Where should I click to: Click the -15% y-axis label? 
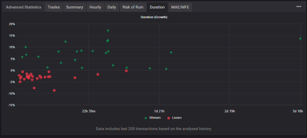pyautogui.click(x=11, y=105)
